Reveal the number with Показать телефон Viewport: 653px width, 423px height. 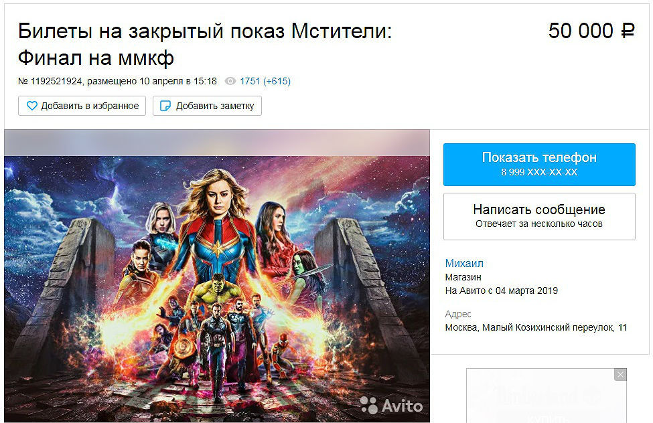point(539,165)
